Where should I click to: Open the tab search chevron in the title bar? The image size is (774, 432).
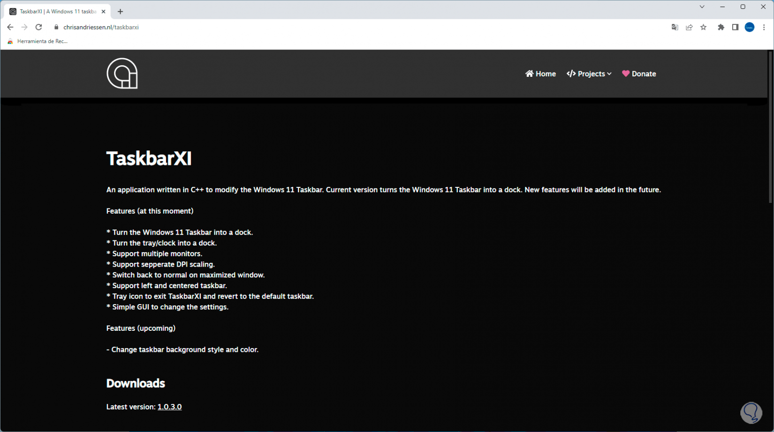coord(702,7)
